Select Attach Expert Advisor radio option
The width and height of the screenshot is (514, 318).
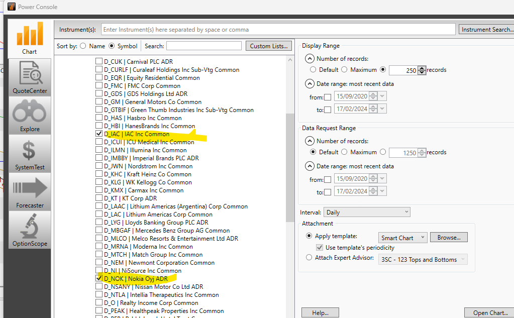pyautogui.click(x=309, y=257)
